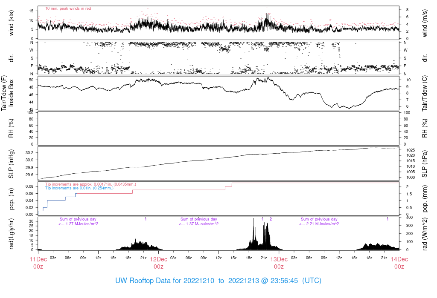The image size is (437, 298).
Task: Click the '15' tick on the wind kts axis
Action: coord(31,11)
